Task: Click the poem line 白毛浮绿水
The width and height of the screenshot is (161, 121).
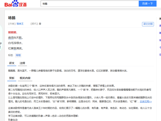Action: pos(15,43)
